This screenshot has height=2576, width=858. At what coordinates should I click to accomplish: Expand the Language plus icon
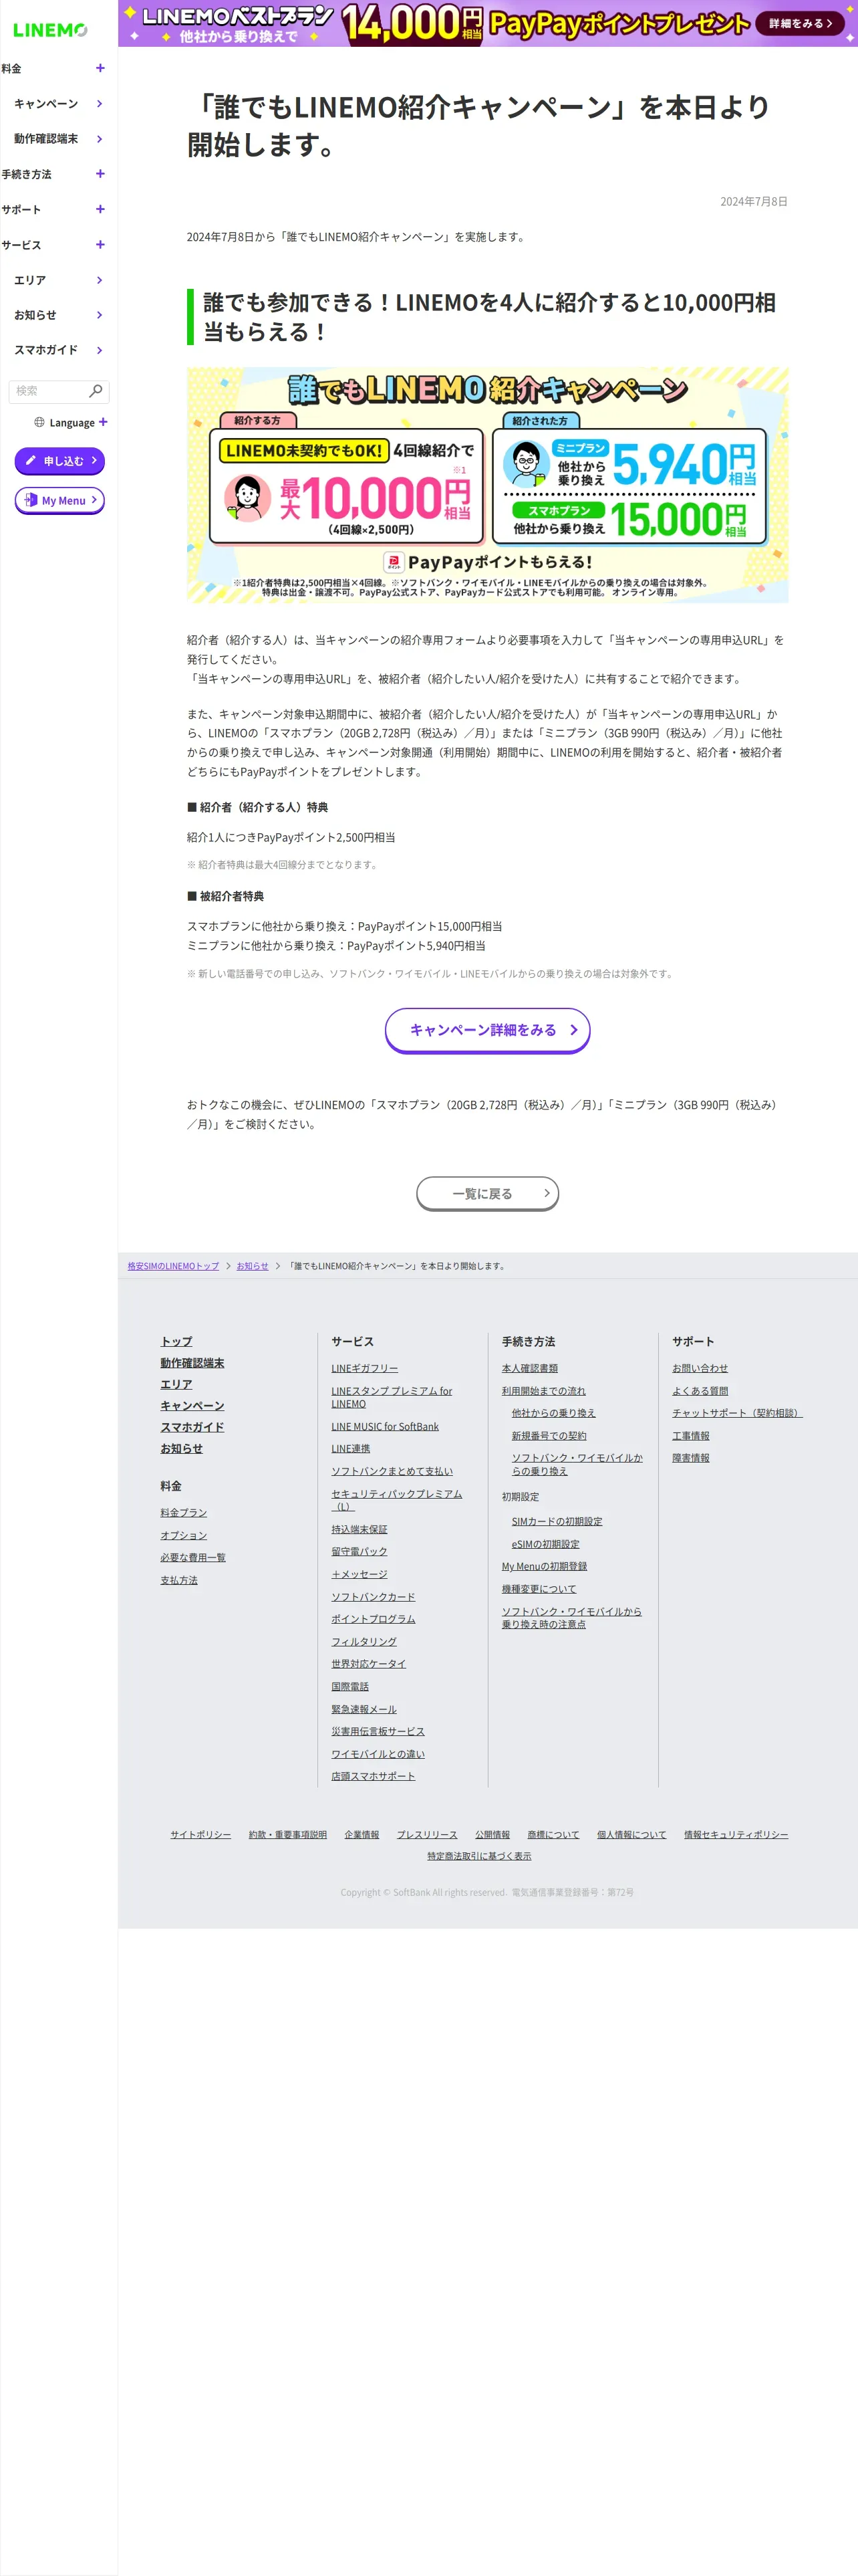[103, 422]
